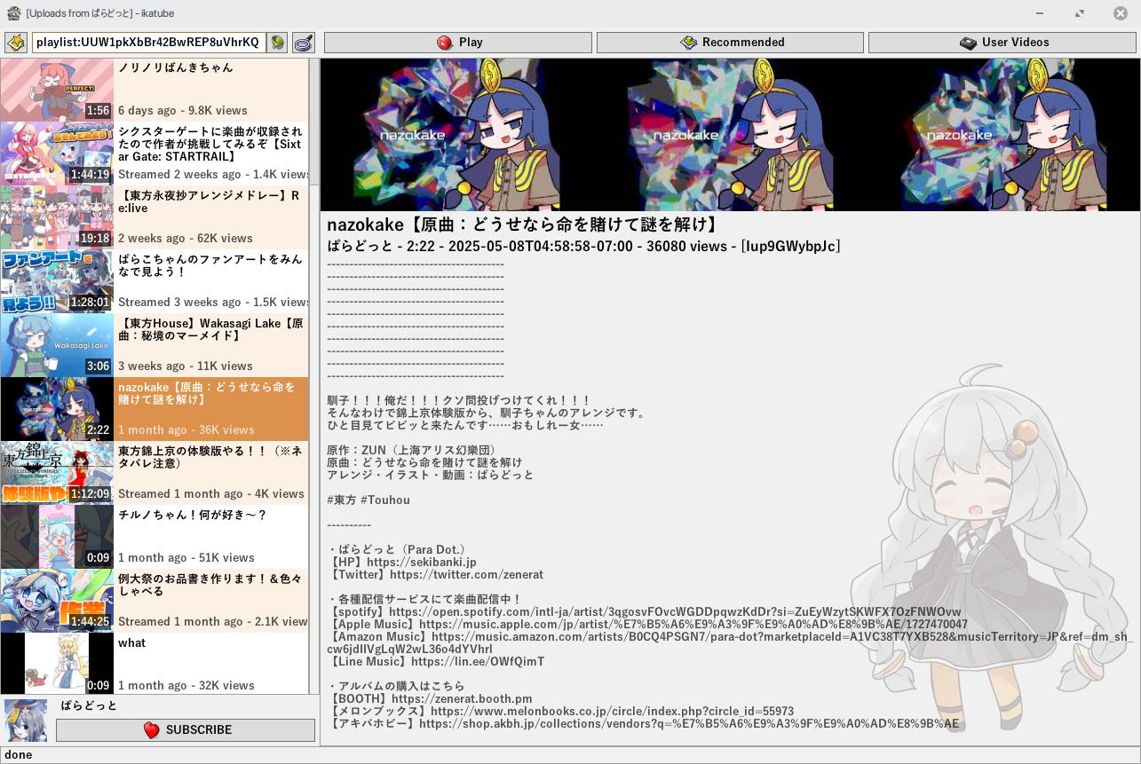The image size is (1141, 764).
Task: Click the Play button
Action: (458, 43)
